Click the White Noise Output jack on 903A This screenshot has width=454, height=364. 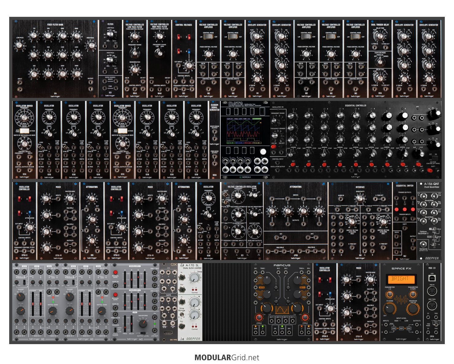point(215,132)
